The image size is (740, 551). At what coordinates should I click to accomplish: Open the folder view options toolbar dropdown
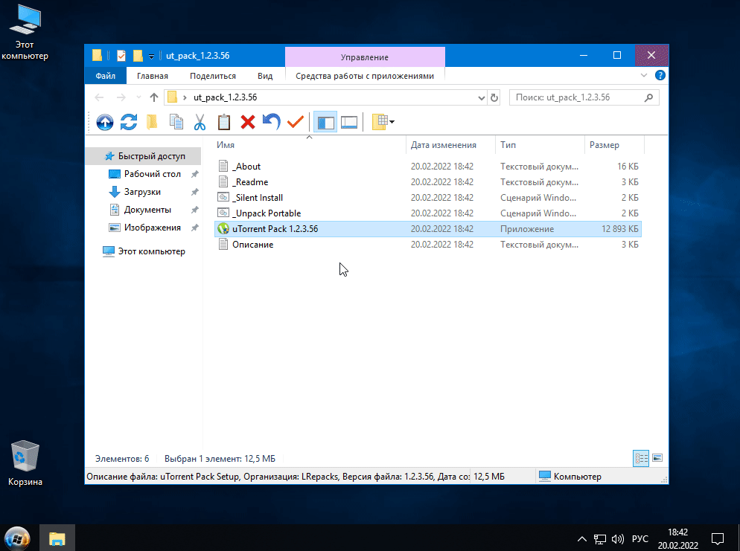383,122
